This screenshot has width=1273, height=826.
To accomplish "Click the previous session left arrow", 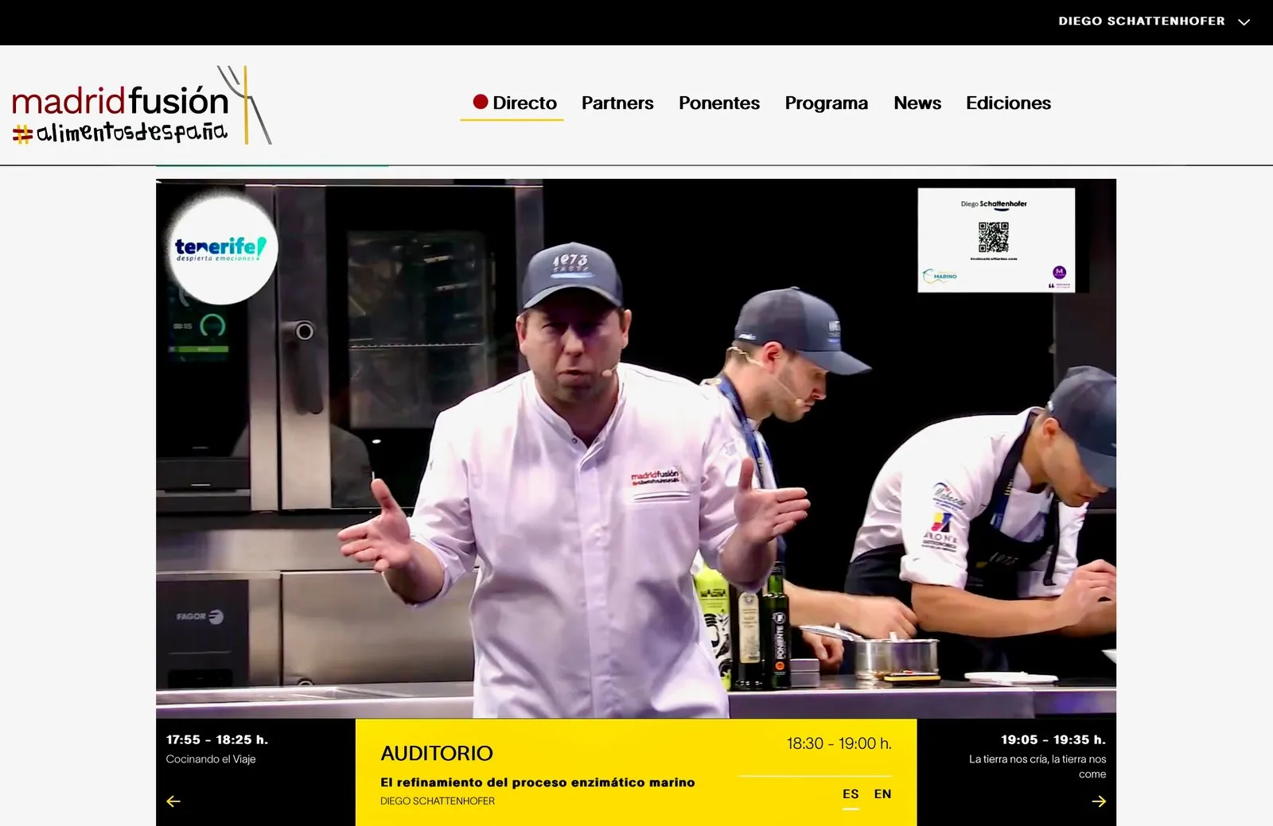I will click(x=173, y=801).
